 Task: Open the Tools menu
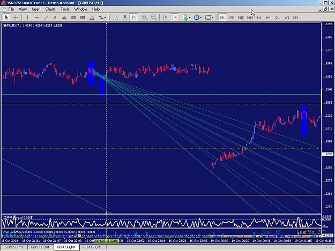click(65, 9)
